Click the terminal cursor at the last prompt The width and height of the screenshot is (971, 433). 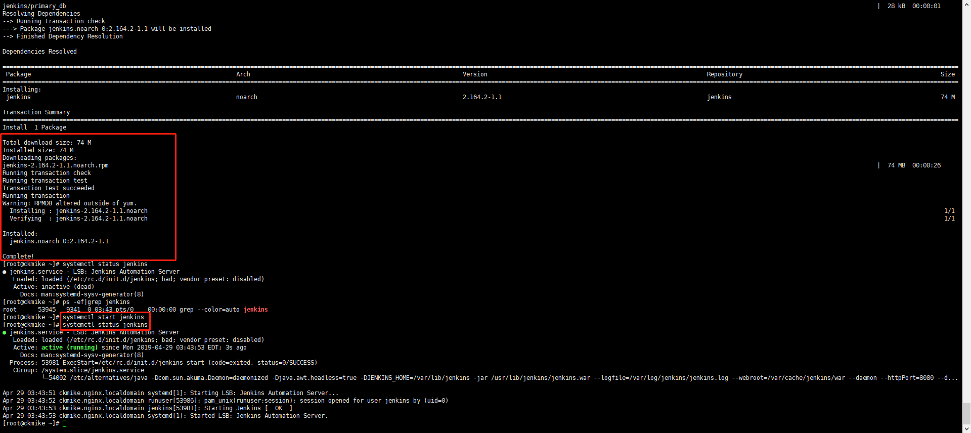(x=65, y=423)
